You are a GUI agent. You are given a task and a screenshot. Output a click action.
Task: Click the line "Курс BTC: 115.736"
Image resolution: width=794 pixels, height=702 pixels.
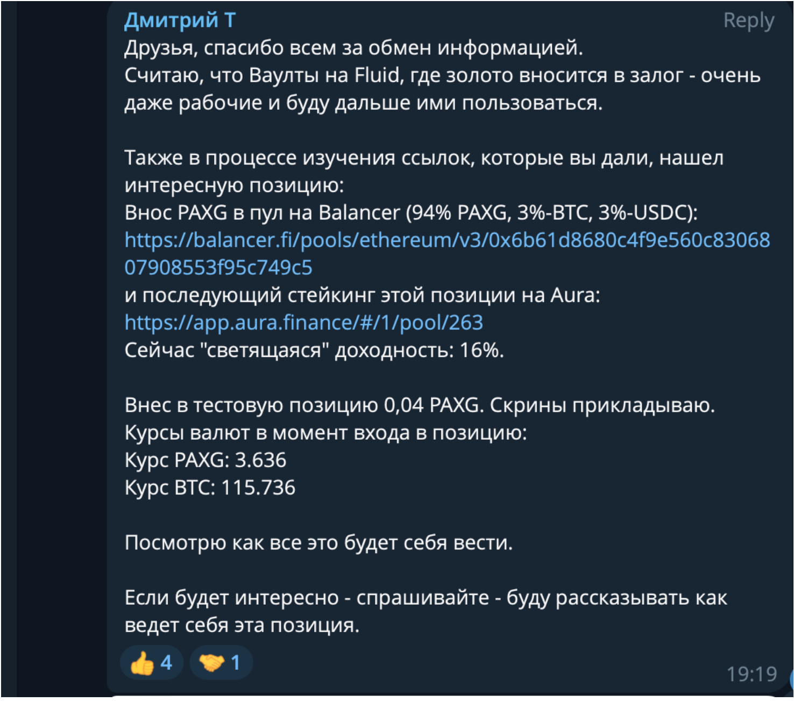click(x=210, y=488)
